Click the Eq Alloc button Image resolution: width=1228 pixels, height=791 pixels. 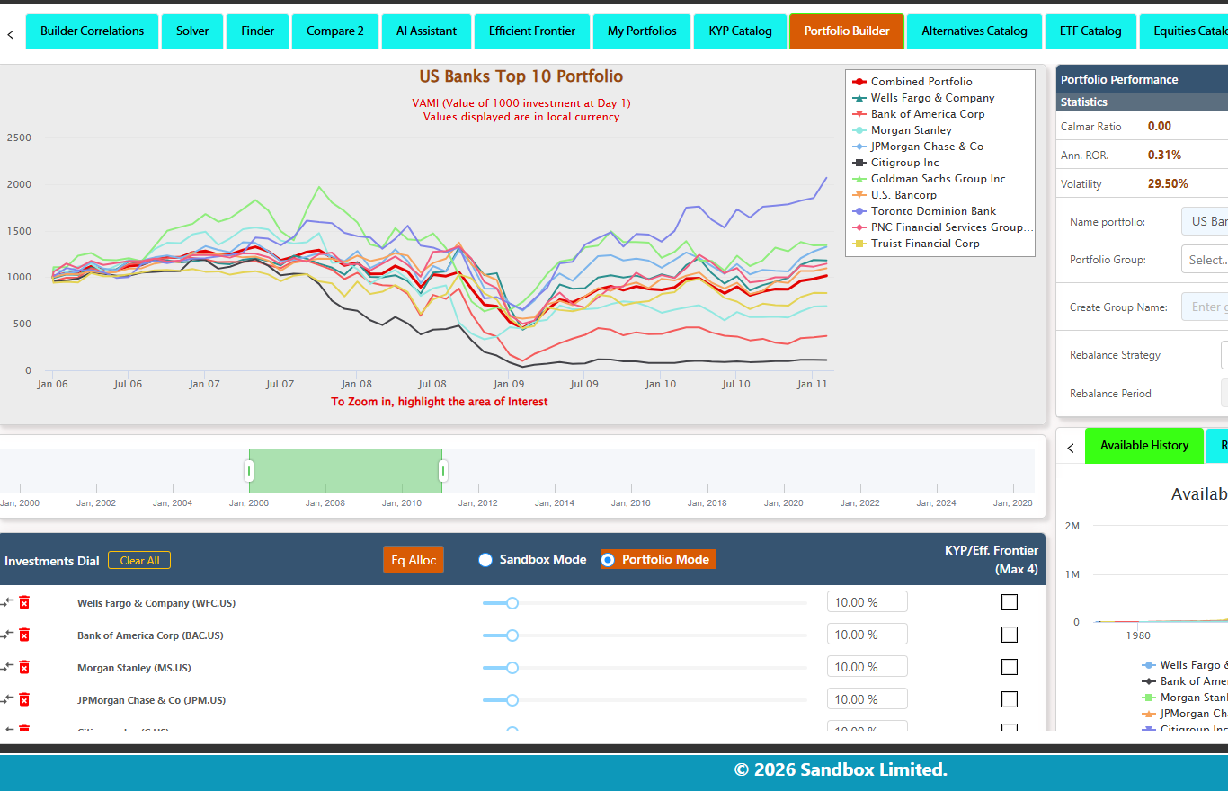[x=414, y=560]
